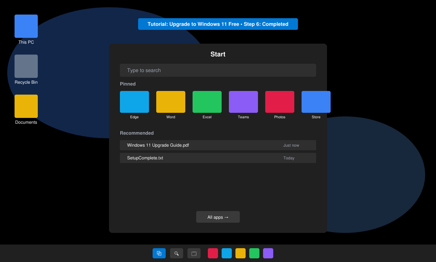Open taskbar search magnifier icon
This screenshot has height=262, width=436.
[177, 253]
